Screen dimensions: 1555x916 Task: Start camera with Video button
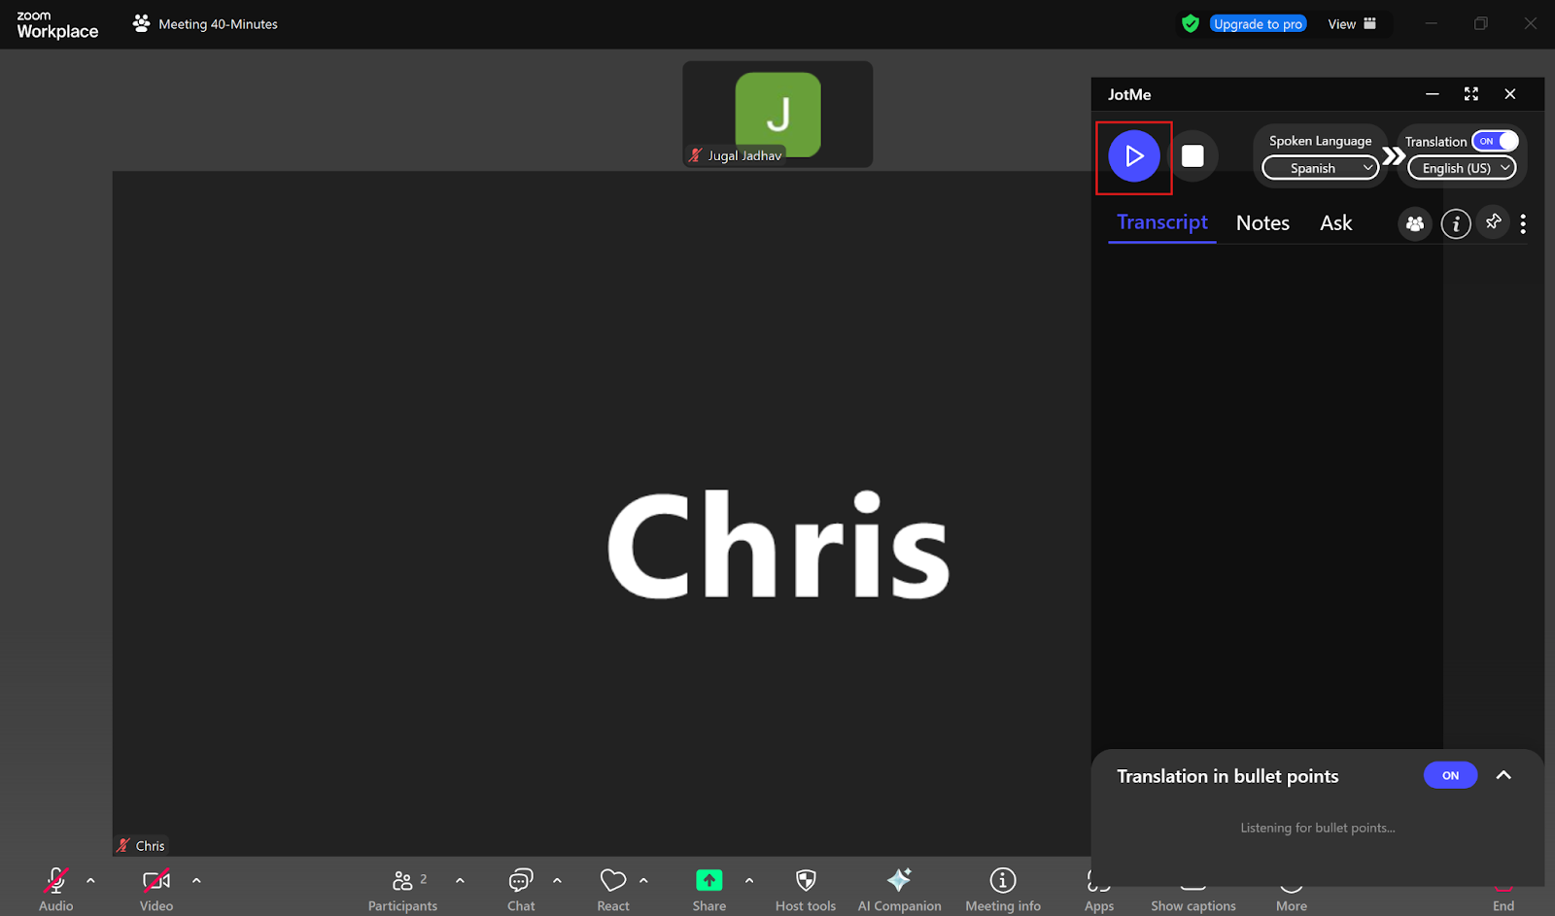click(156, 890)
